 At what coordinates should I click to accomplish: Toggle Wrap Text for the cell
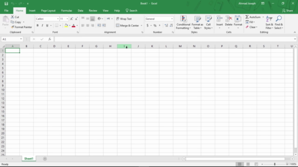coord(124,19)
